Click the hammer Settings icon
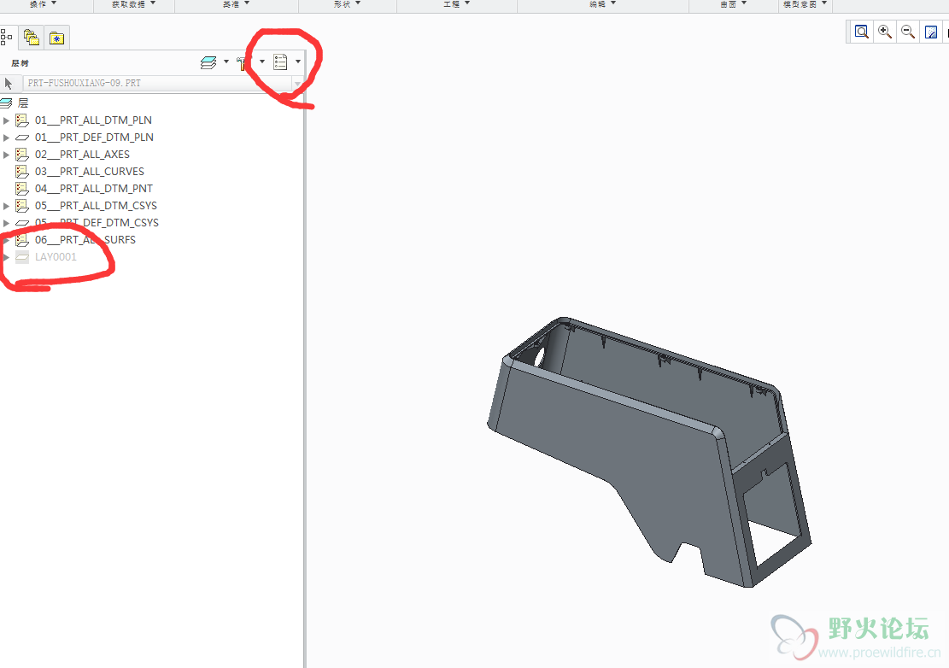The width and height of the screenshot is (949, 668). tap(243, 62)
